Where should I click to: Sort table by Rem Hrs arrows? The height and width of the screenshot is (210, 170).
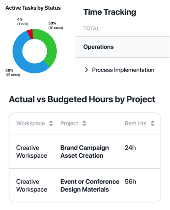(x=153, y=123)
